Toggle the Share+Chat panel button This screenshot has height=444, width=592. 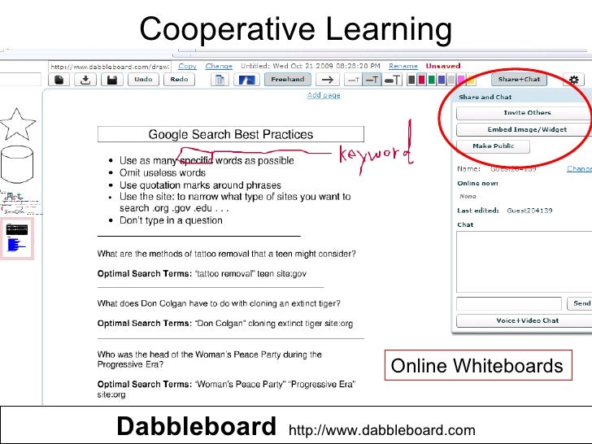[519, 80]
